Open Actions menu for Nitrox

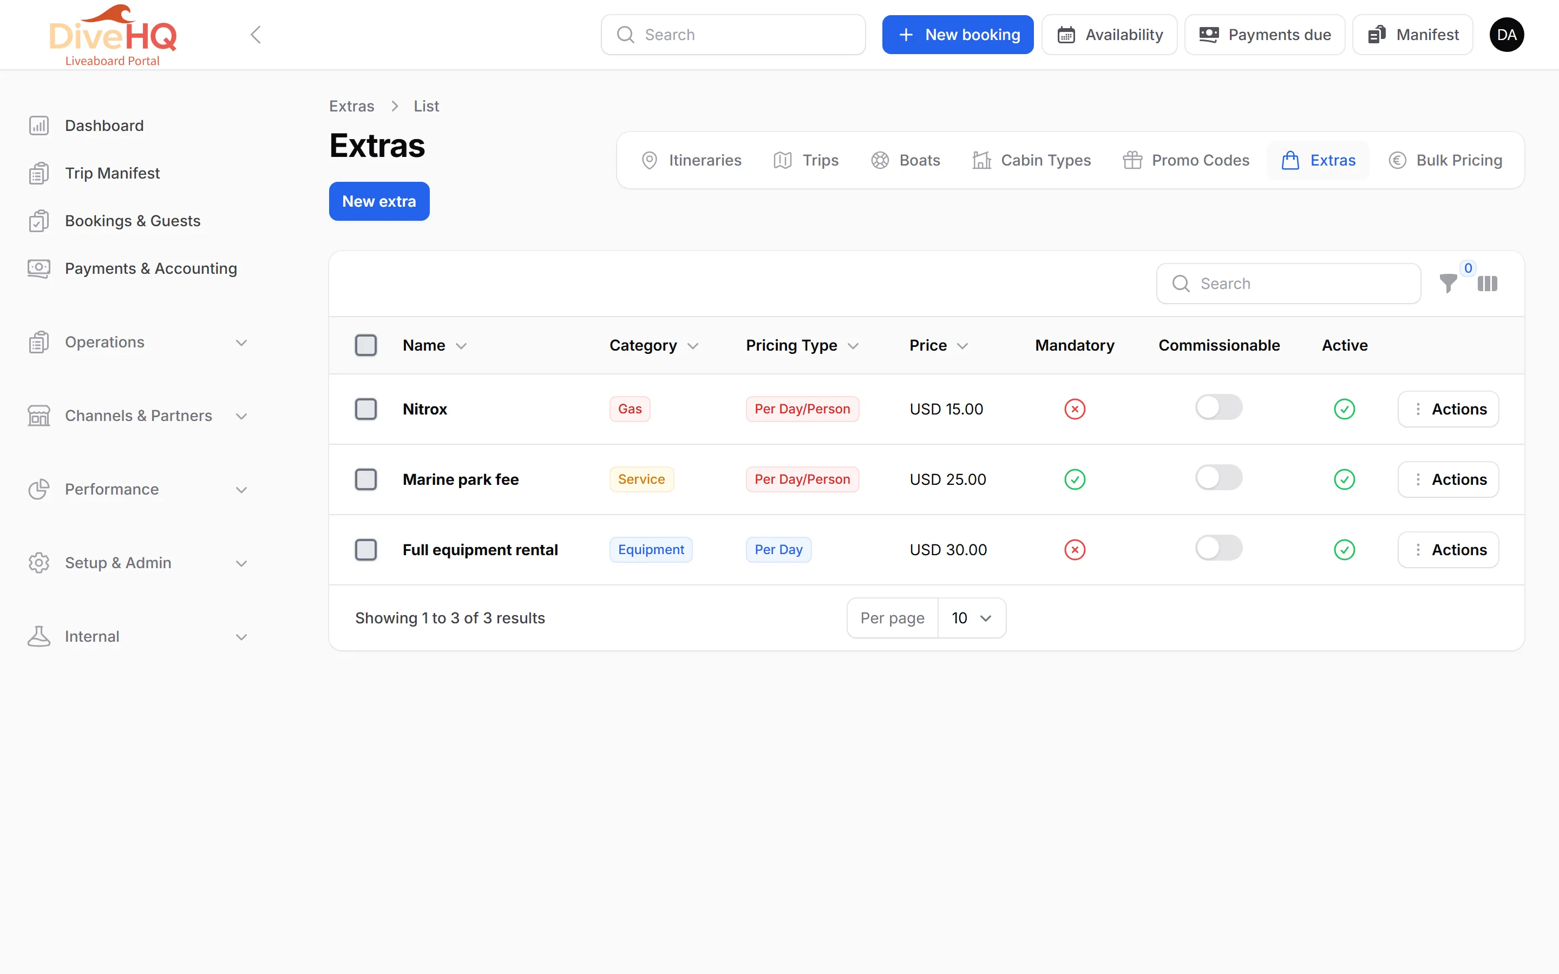[1447, 409]
